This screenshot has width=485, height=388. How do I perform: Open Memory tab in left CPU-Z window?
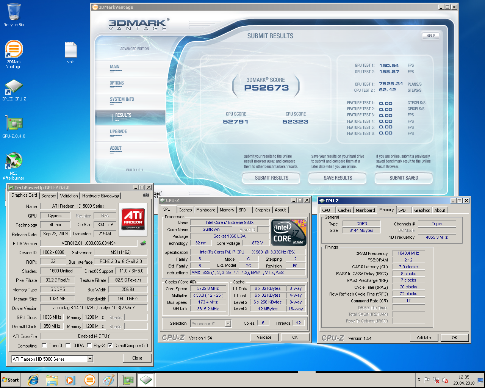tap(227, 210)
